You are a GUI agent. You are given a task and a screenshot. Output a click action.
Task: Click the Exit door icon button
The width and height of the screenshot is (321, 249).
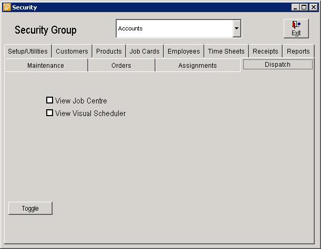coord(296,28)
